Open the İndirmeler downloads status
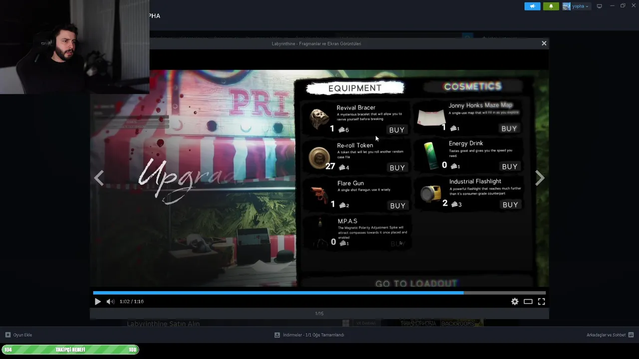The height and width of the screenshot is (359, 639). 314,335
